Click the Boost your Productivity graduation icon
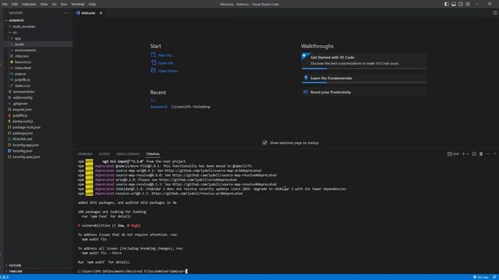This screenshot has height=280, width=499. click(x=306, y=92)
